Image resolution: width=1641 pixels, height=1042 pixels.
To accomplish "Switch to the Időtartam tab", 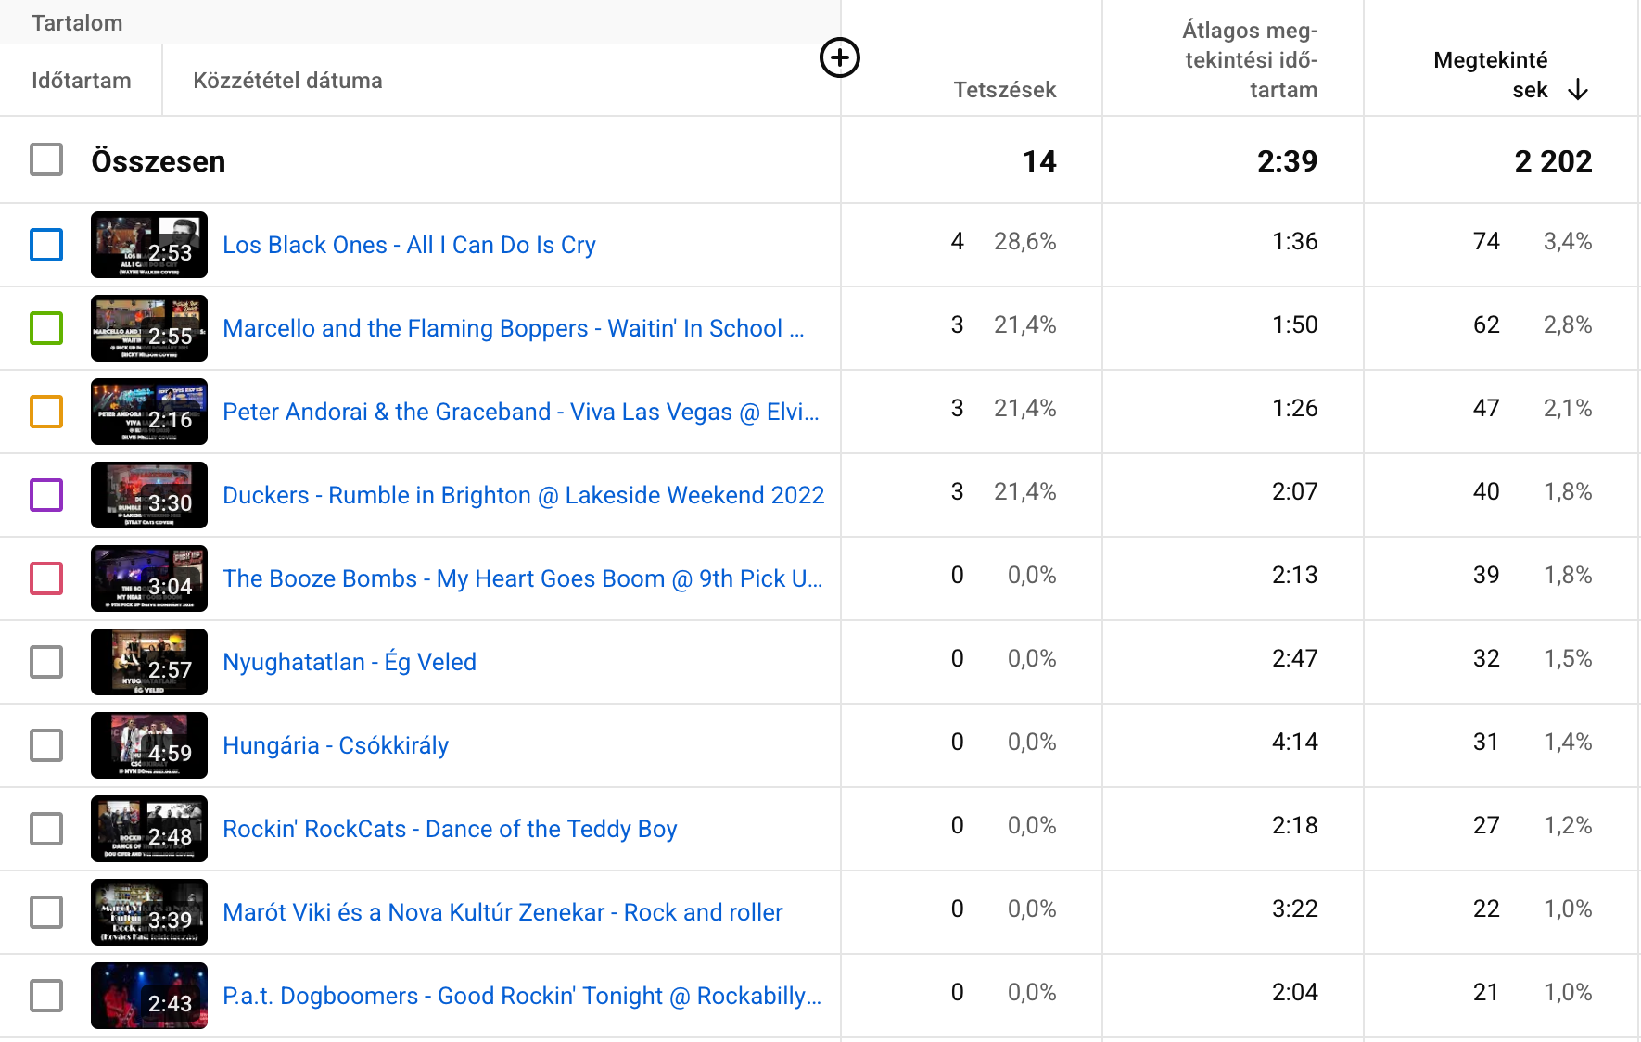I will [82, 81].
